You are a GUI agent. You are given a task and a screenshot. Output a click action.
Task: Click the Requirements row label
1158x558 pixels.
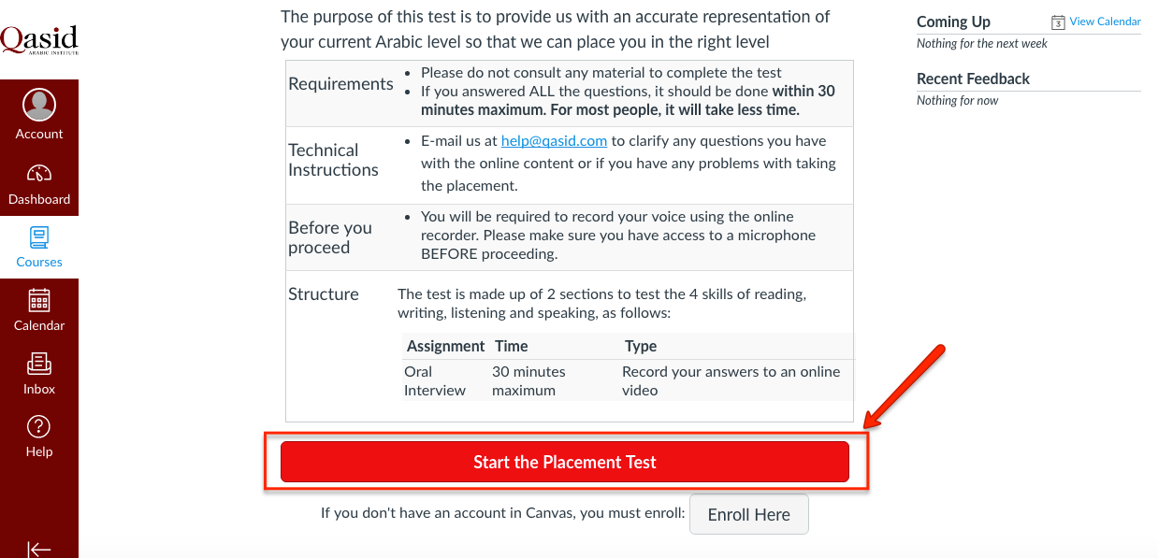[340, 84]
